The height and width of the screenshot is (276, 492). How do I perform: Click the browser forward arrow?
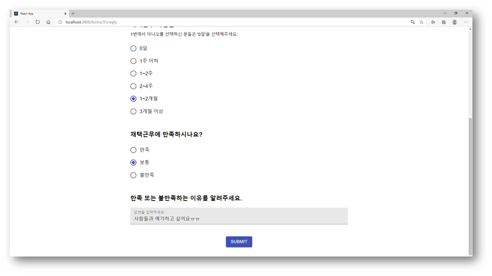tap(27, 21)
